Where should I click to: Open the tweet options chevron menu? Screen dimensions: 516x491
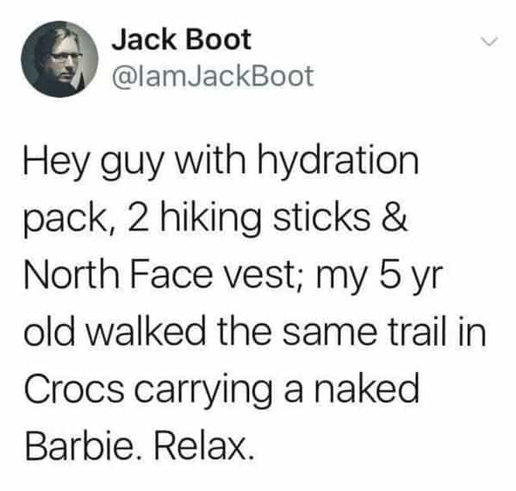[489, 42]
